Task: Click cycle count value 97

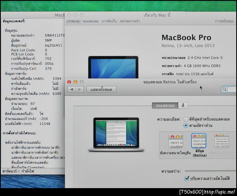Action: (x=32, y=104)
